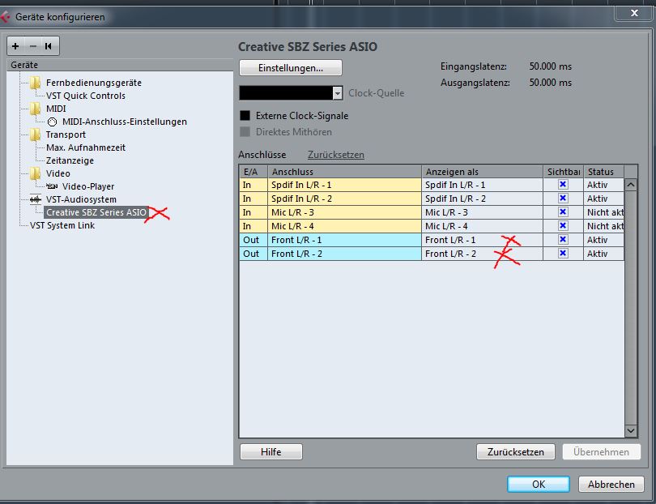Select MIDI-Anschluss-Einstellungen entry
Screen dimensions: 656x504
click(x=125, y=122)
